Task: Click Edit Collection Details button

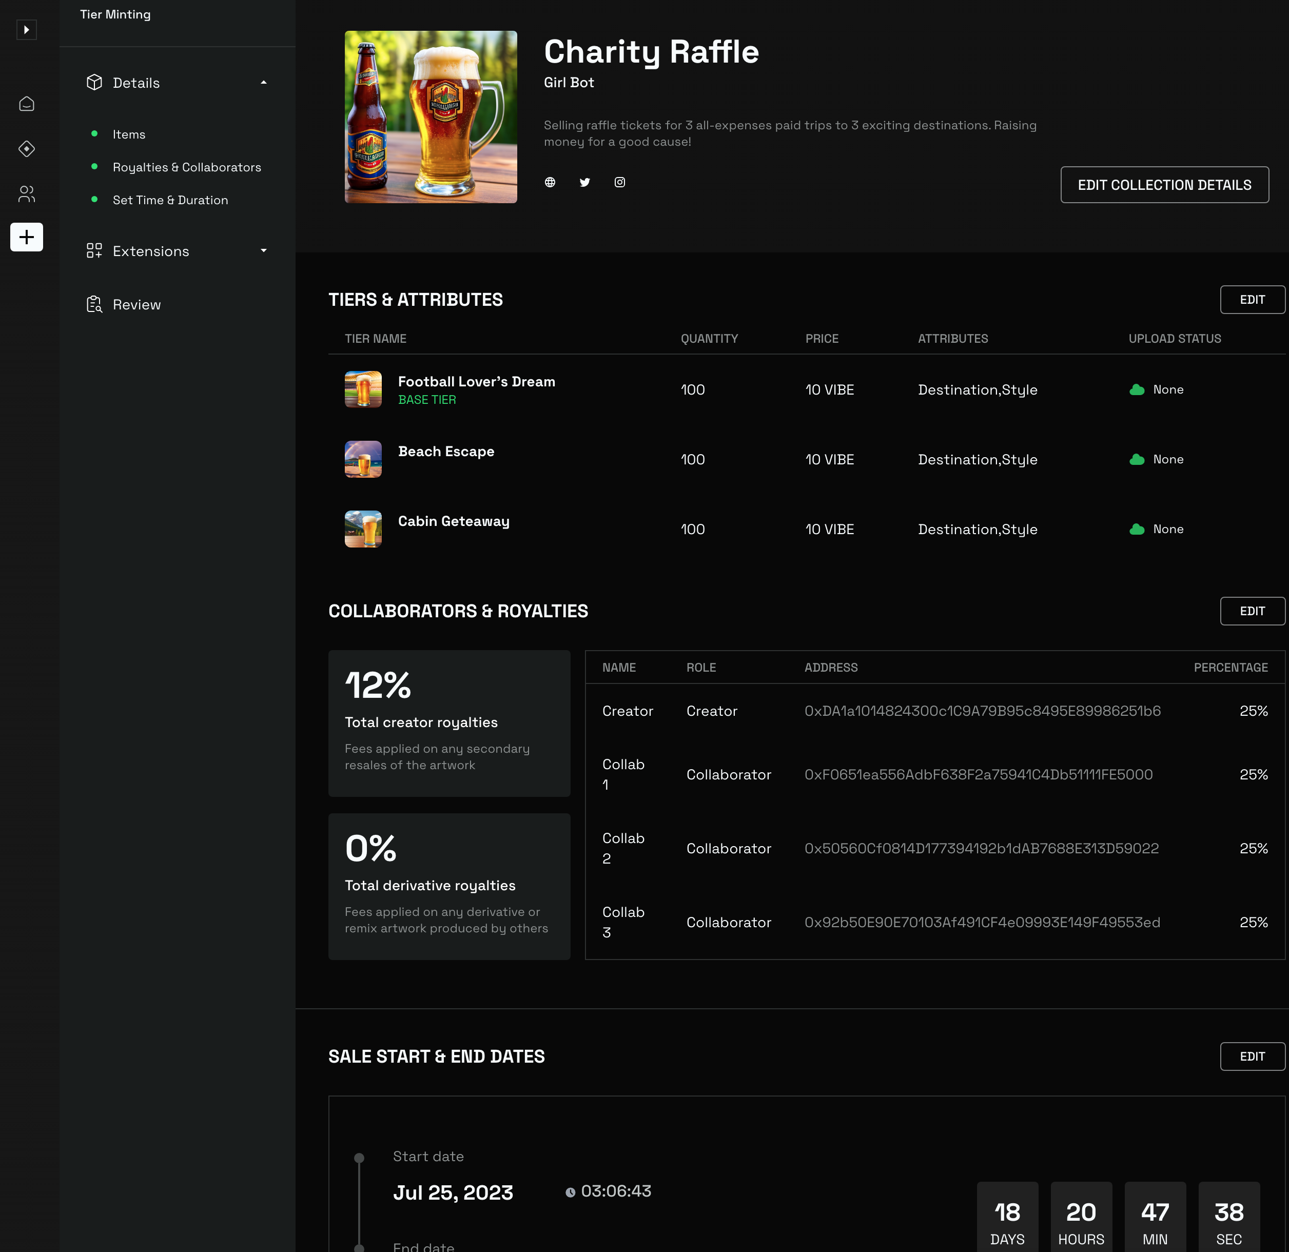Action: point(1164,185)
